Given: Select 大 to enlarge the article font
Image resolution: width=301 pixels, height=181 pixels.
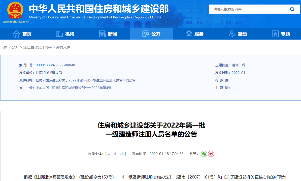Looking at the screenshot, I should click(x=109, y=154).
